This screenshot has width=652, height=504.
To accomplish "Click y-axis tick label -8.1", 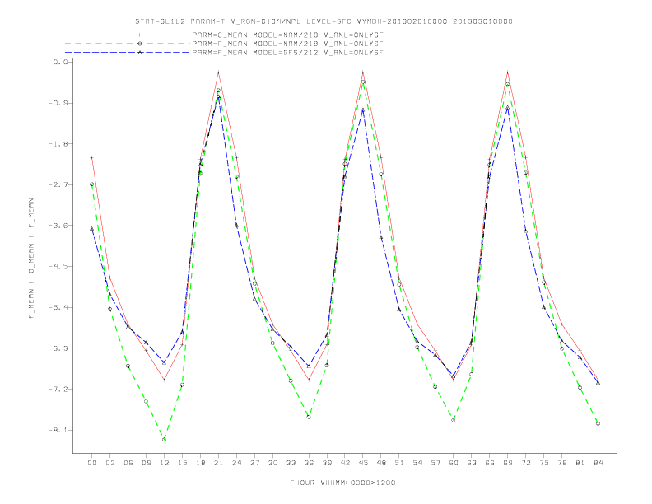I will [x=58, y=430].
